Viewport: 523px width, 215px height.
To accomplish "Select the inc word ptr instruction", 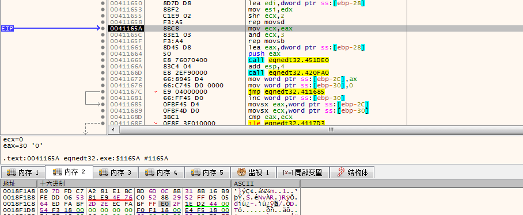I will tap(296, 98).
